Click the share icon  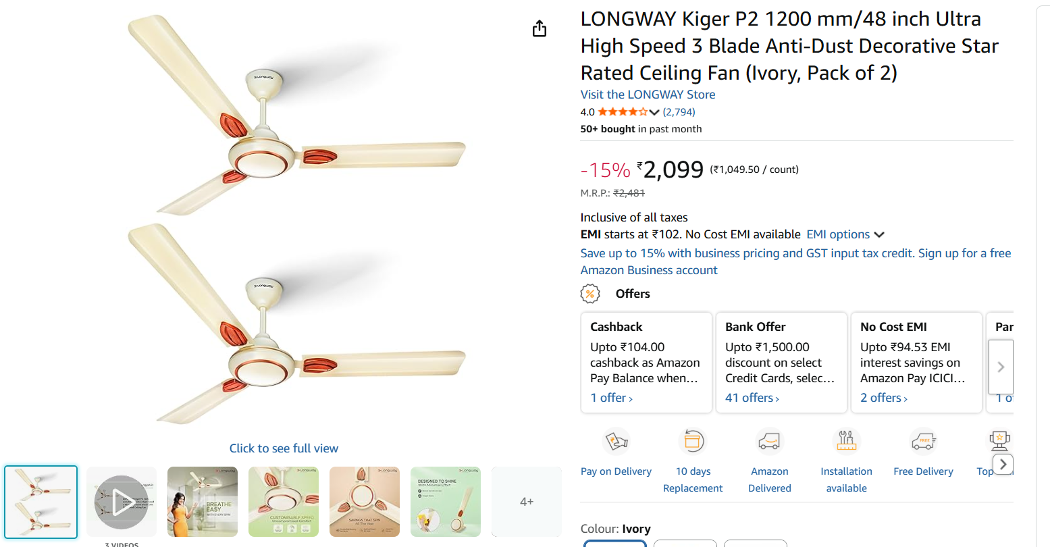538,28
